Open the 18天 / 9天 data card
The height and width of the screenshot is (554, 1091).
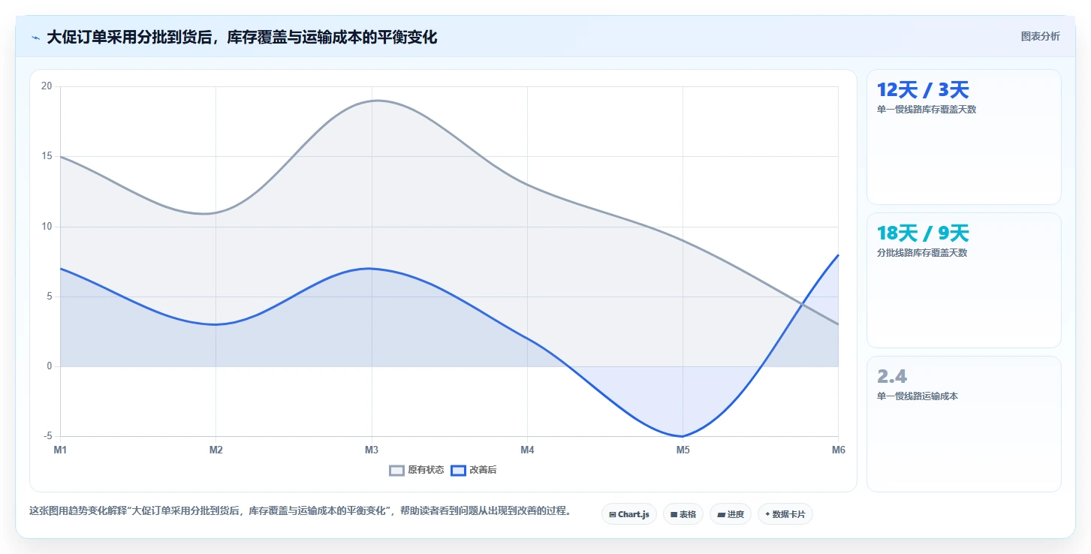tap(964, 280)
